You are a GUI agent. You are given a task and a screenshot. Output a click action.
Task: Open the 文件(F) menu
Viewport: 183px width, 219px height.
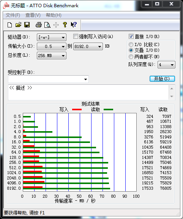(13, 15)
